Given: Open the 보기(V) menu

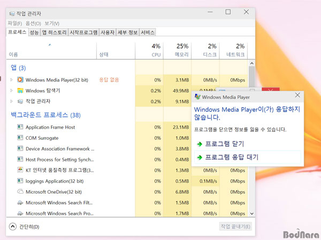Looking at the screenshot, I should pos(52,23).
